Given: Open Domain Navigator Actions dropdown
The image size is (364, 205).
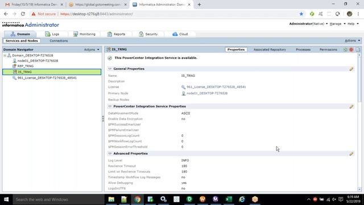Looking at the screenshot, I should point(92,50).
